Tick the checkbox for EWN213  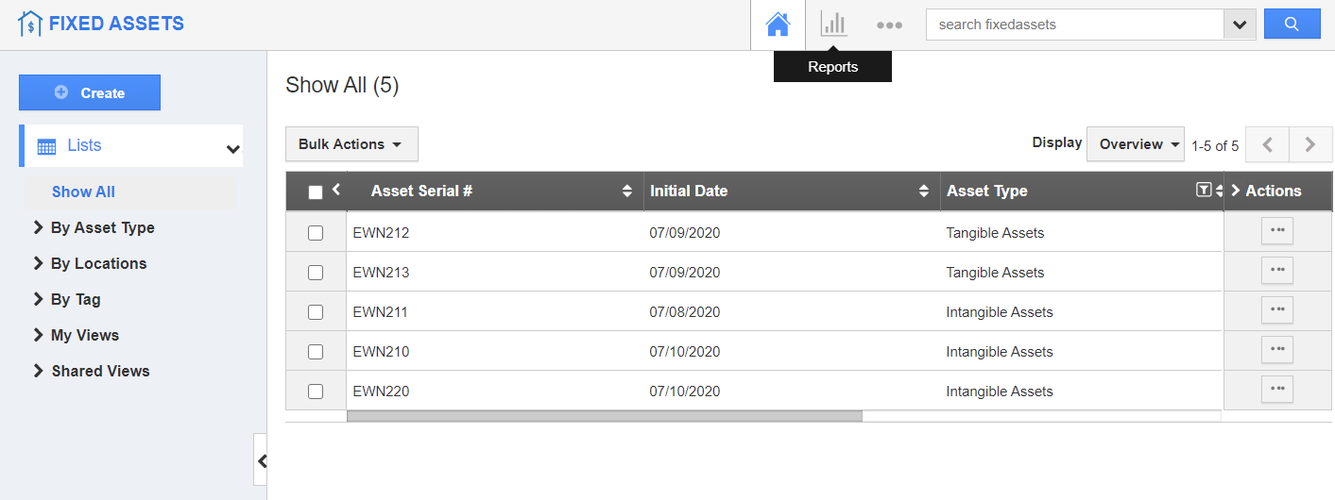tap(316, 273)
